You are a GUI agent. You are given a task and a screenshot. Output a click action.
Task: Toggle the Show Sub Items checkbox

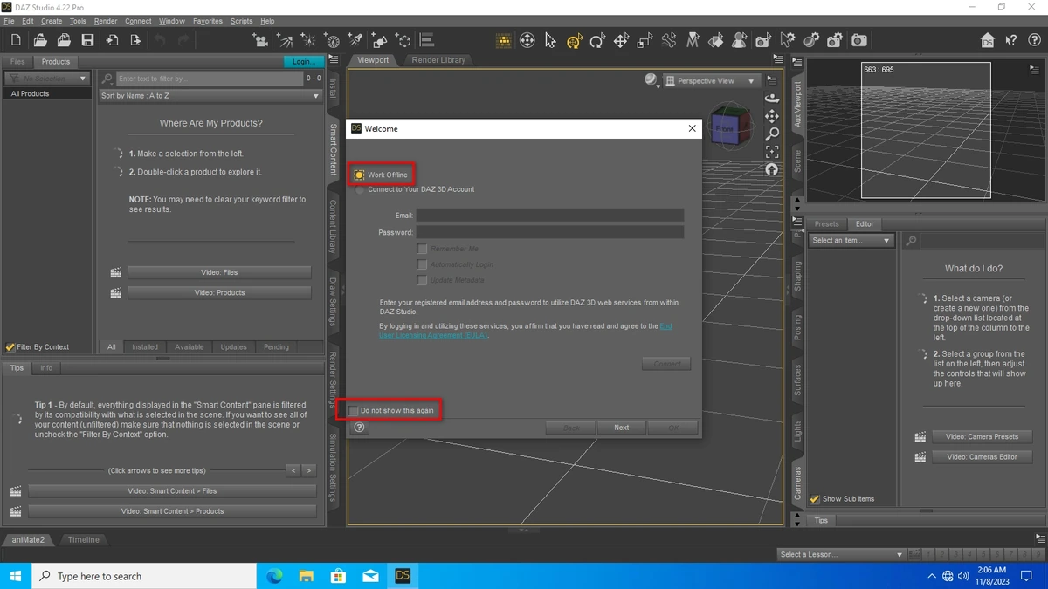(815, 499)
